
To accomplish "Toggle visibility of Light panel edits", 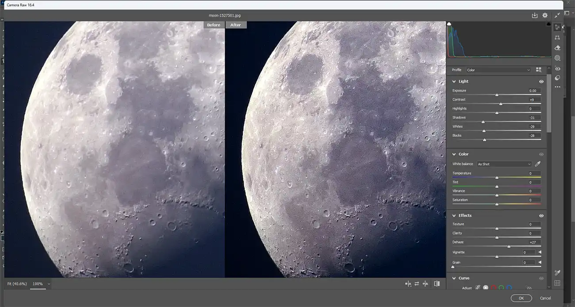I will point(541,82).
